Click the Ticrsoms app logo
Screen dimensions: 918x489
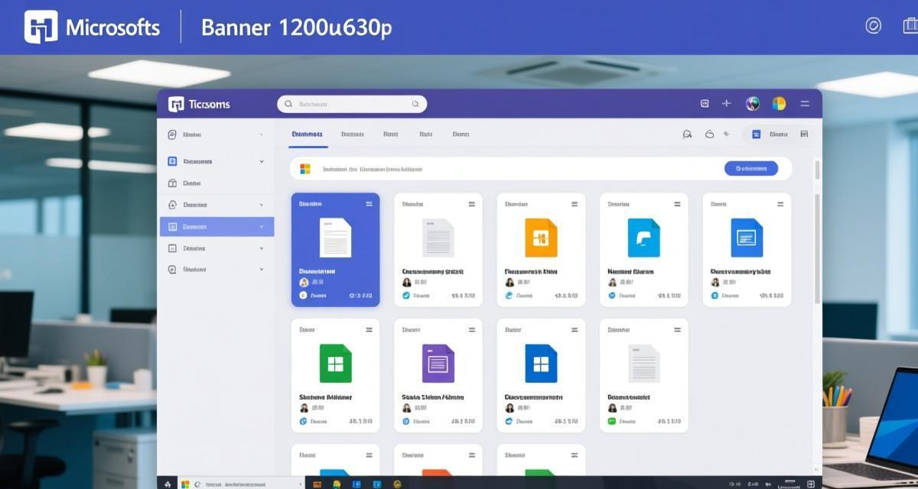click(176, 104)
